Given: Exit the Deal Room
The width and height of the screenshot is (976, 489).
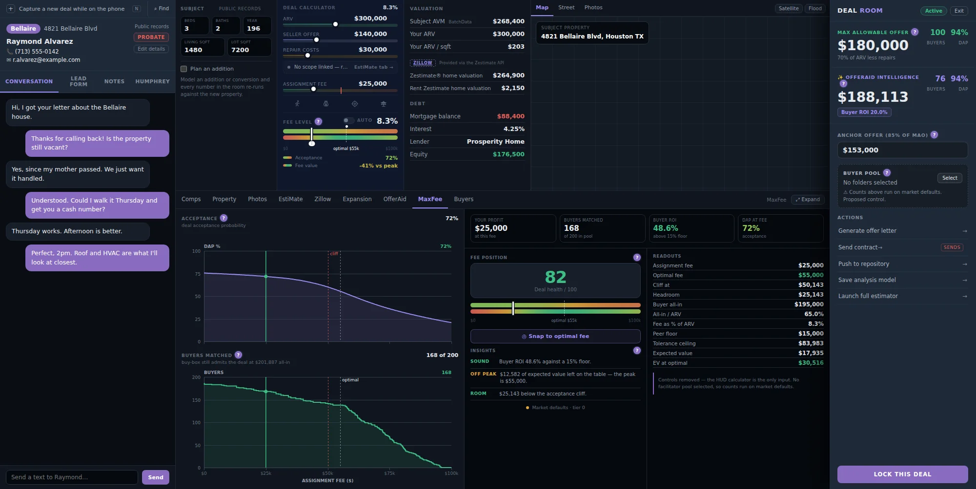Looking at the screenshot, I should pos(959,11).
